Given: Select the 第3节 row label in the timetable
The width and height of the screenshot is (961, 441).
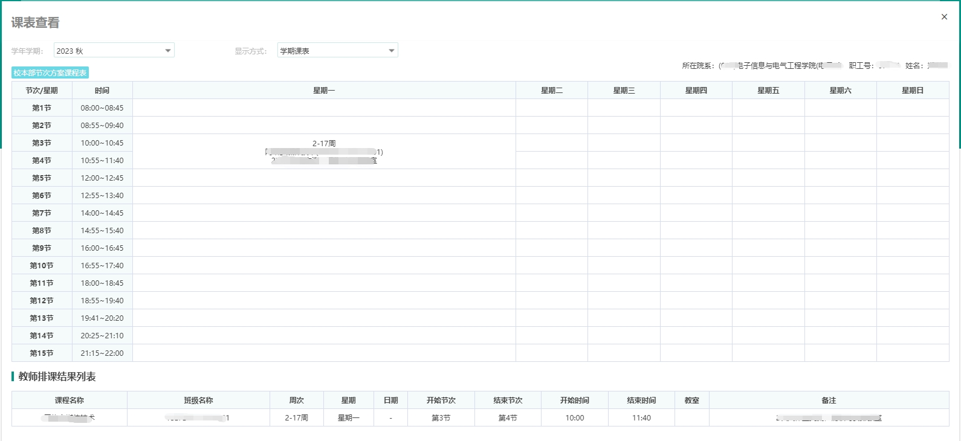Looking at the screenshot, I should [42, 143].
